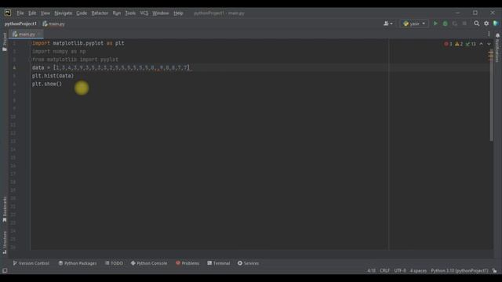Open the Version Control tool window
The width and height of the screenshot is (502, 282).
point(31,263)
